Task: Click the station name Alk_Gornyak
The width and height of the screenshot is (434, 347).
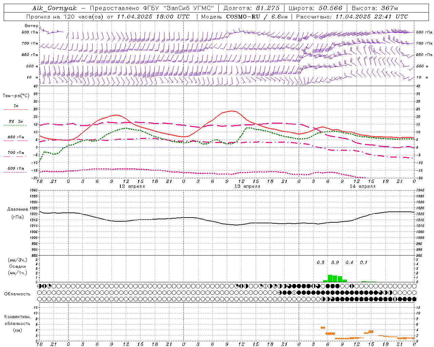Action: click(55, 8)
